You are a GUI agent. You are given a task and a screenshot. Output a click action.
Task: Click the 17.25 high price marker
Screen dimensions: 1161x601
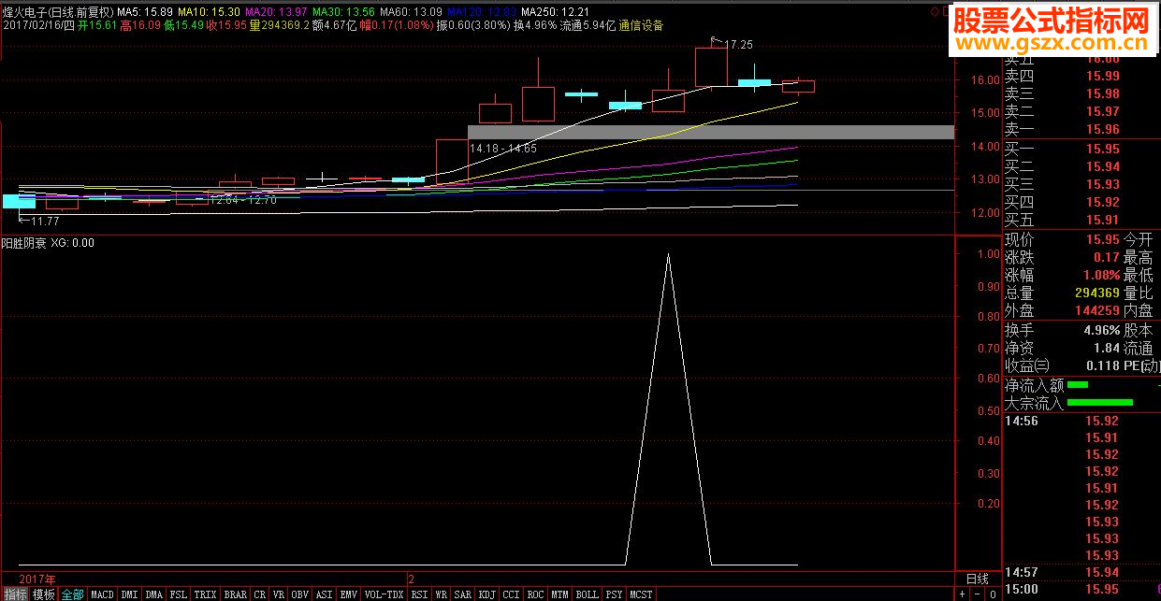[738, 45]
